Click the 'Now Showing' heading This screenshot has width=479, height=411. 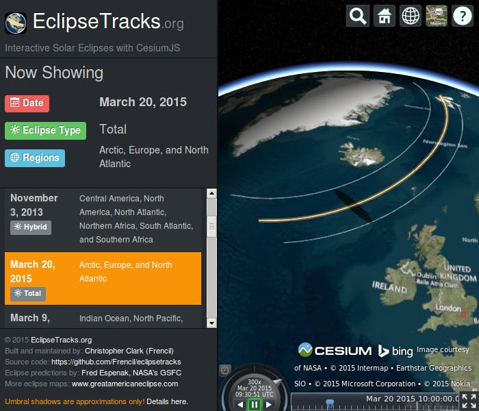[x=54, y=73]
